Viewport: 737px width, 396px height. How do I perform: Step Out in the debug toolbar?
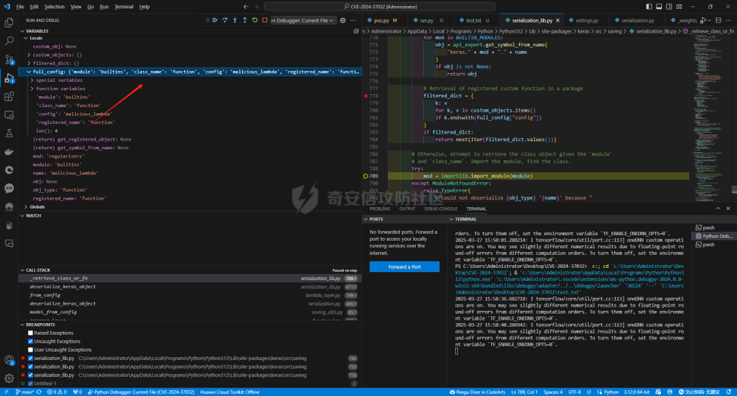[245, 20]
